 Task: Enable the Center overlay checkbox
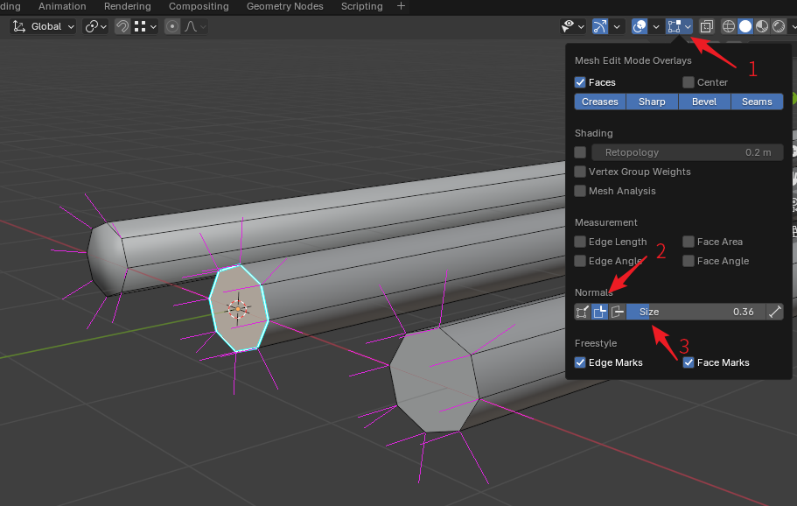(689, 82)
